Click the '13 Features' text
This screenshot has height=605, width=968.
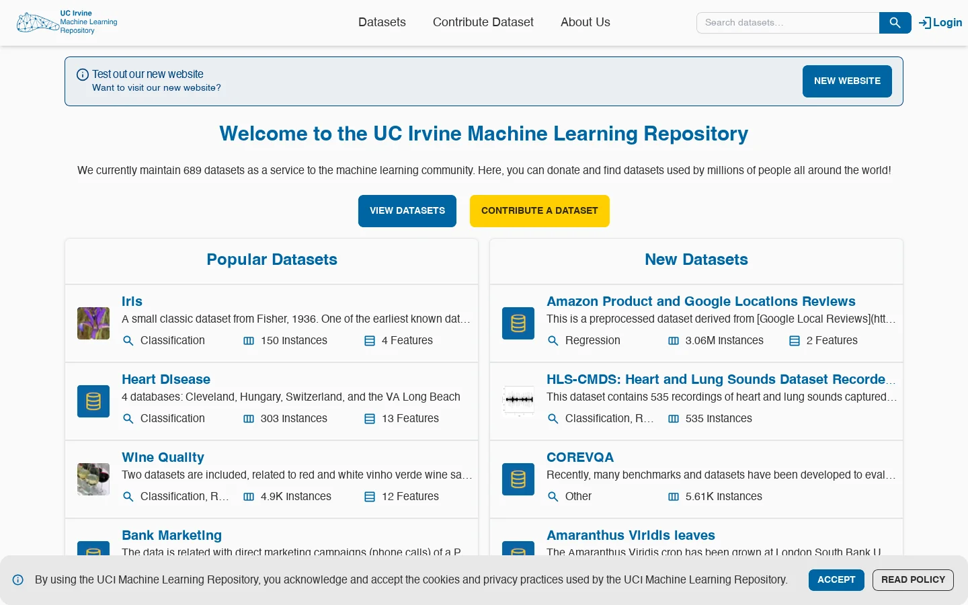pos(410,419)
